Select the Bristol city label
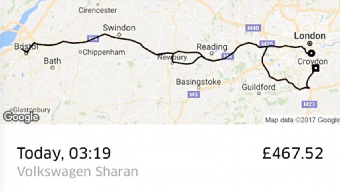340x191 pixels. coord(26,46)
